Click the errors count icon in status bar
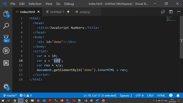Image resolution: width=183 pixels, height=103 pixels. [x=22, y=96]
